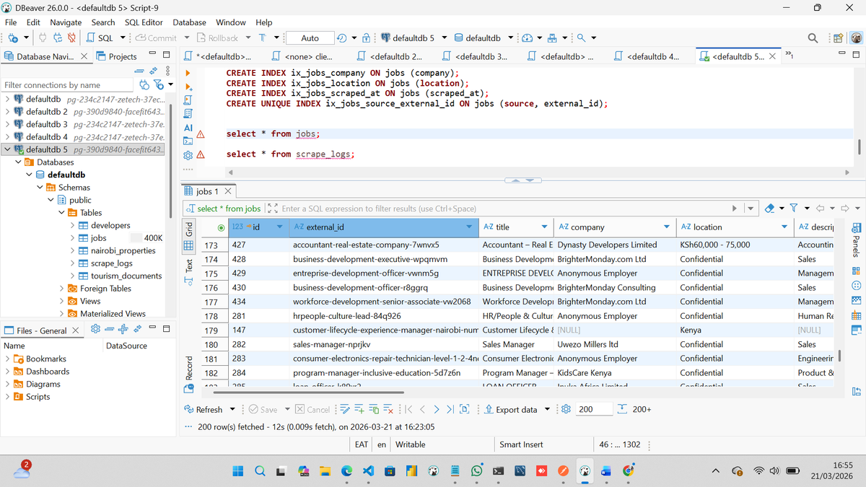Expand the scrape_logs table node

pyautogui.click(x=73, y=263)
